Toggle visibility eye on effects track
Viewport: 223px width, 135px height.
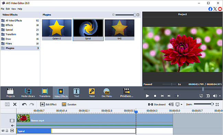pyautogui.click(x=3, y=131)
